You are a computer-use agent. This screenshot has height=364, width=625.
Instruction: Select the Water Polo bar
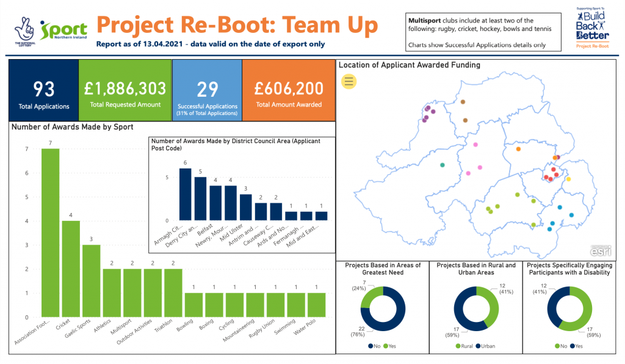[x=317, y=305]
